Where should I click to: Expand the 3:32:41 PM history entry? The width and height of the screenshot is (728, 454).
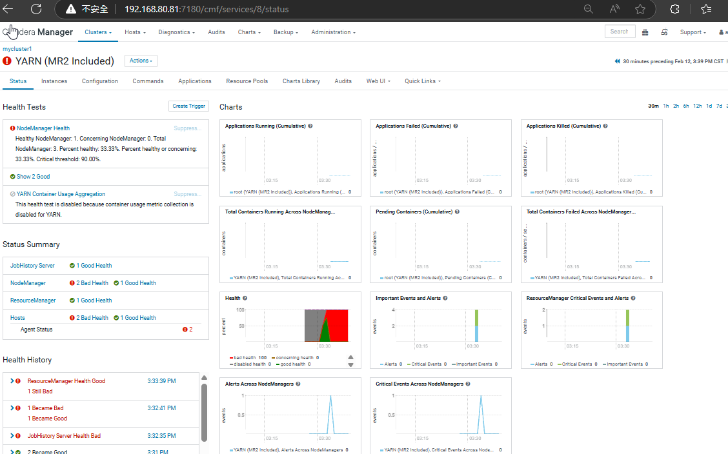point(12,408)
